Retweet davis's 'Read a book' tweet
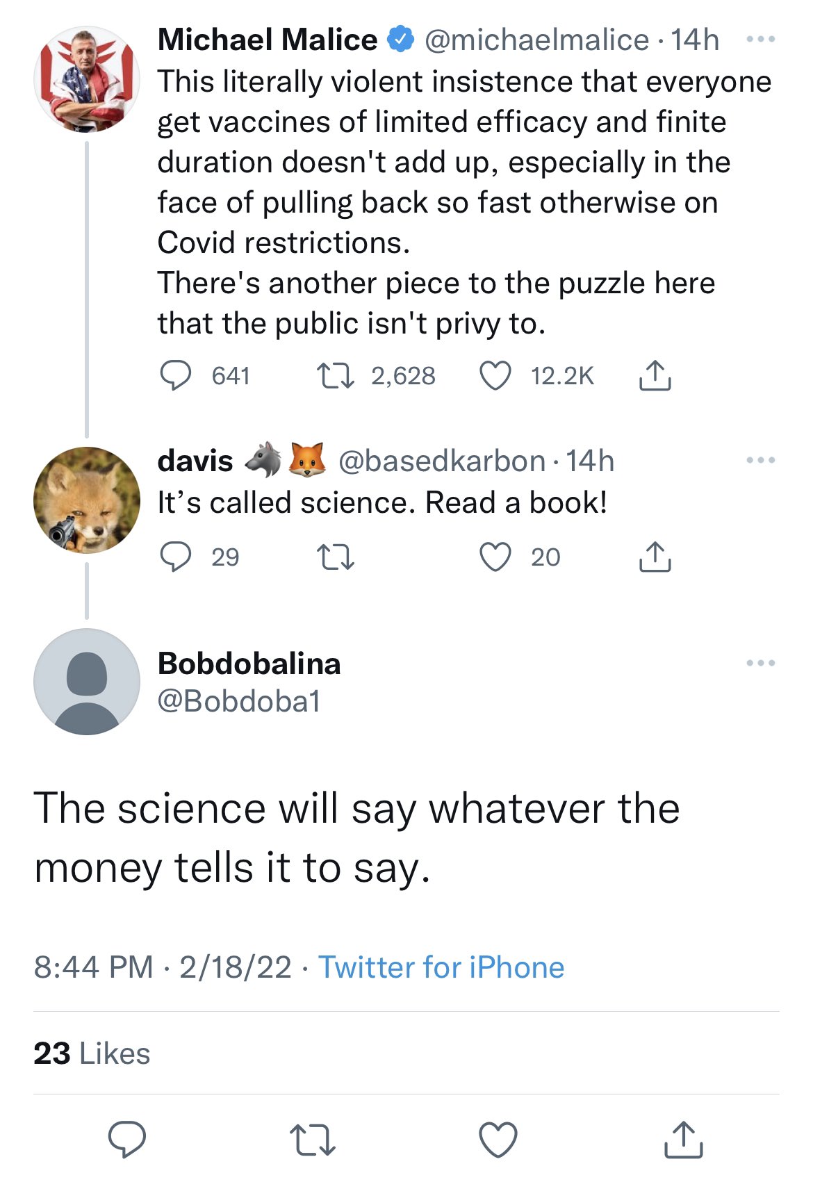The height and width of the screenshot is (1198, 813). pyautogui.click(x=336, y=557)
